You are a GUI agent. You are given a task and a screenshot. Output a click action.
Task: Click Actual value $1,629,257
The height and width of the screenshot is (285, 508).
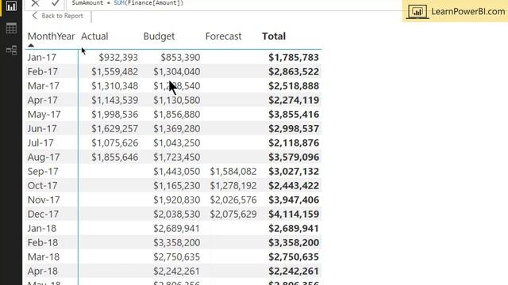click(x=114, y=128)
